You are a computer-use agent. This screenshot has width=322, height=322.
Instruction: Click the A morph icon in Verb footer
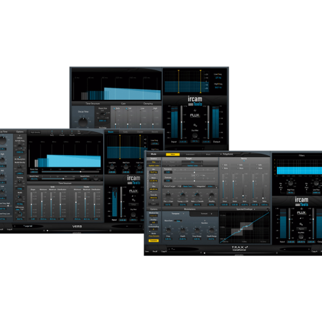coord(44,231)
